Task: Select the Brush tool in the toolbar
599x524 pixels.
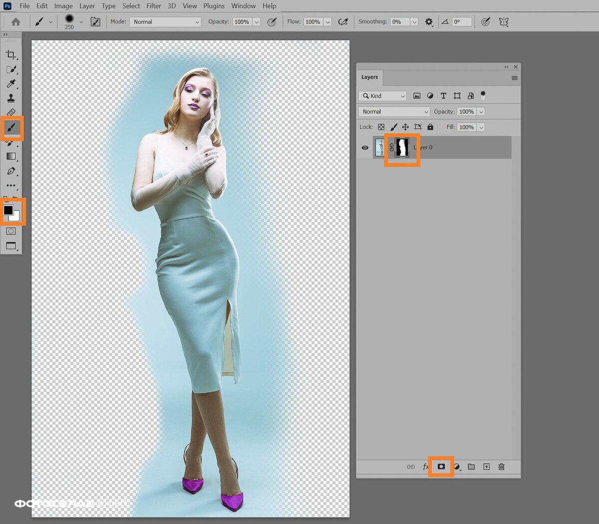Action: coord(11,128)
